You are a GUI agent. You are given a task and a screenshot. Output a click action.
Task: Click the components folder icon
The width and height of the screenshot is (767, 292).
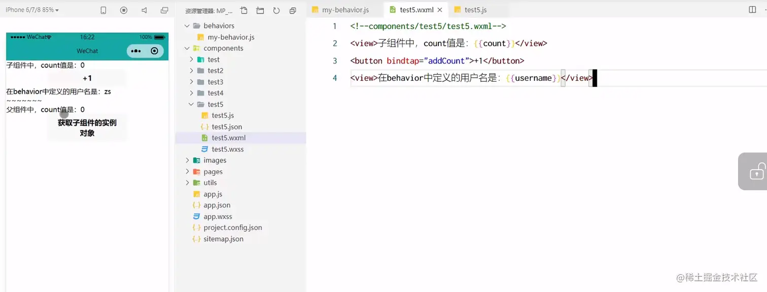click(196, 48)
